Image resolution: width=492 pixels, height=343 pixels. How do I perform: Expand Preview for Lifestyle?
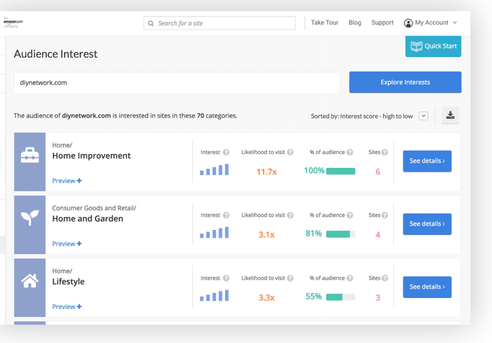point(67,306)
